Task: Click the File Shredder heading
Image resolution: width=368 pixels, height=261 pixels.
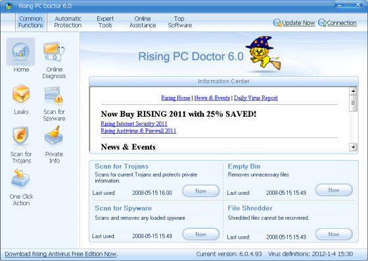Action: pyautogui.click(x=250, y=208)
